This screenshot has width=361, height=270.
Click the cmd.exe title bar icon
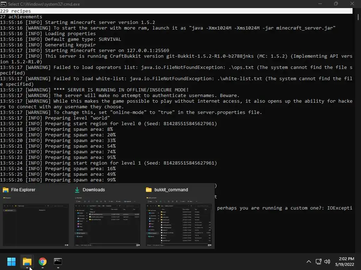[4, 4]
